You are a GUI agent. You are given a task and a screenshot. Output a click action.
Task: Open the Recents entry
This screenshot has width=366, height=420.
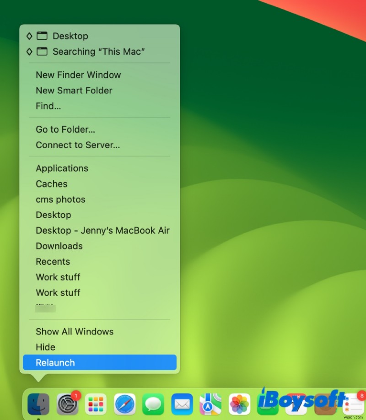pos(99,261)
